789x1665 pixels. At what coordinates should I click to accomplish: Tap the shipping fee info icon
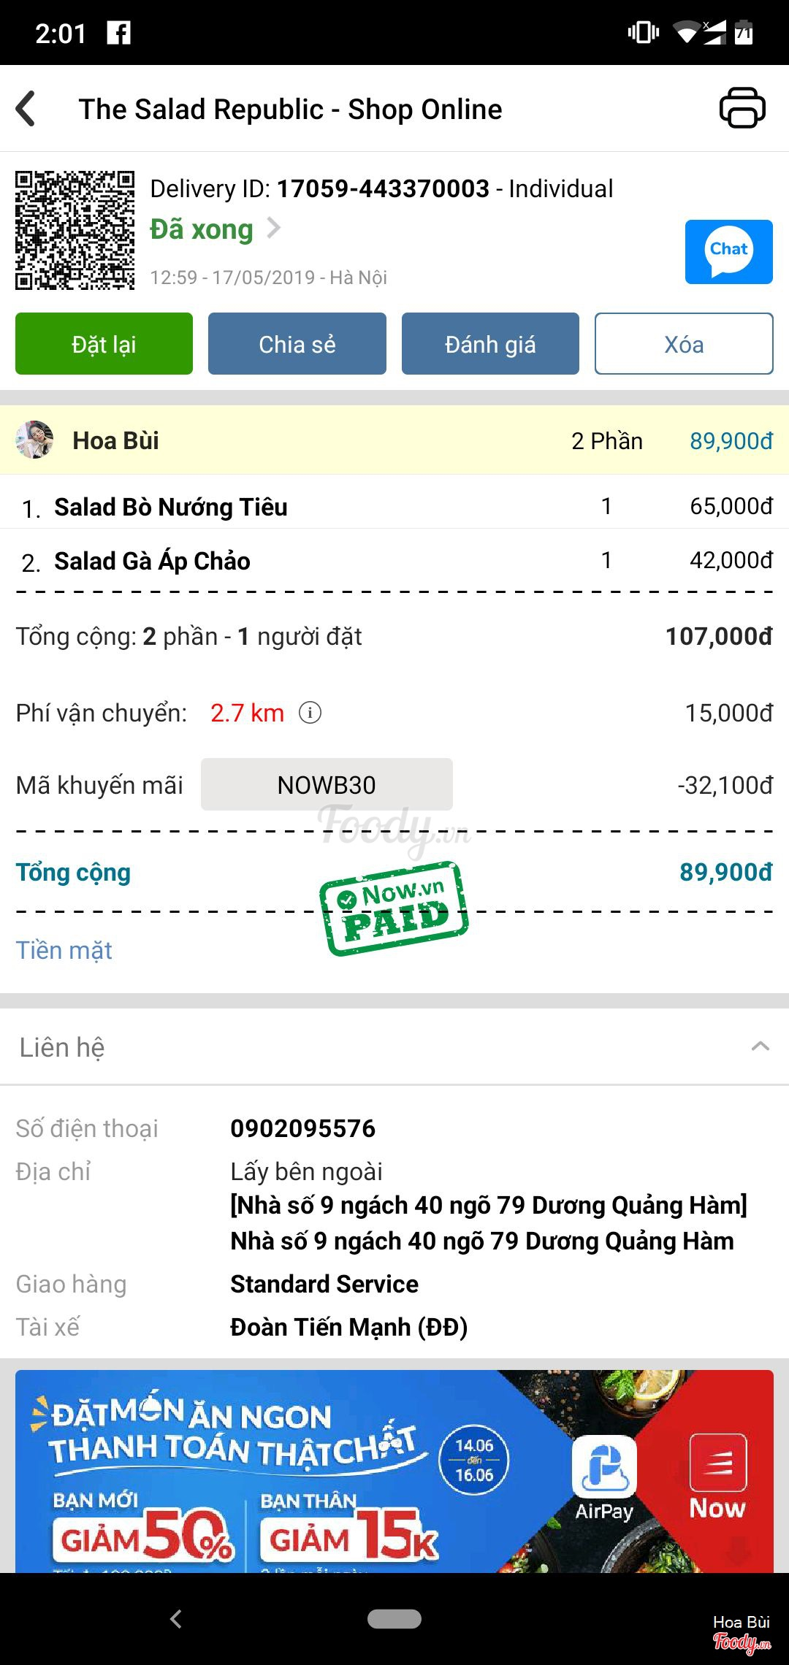tap(310, 712)
